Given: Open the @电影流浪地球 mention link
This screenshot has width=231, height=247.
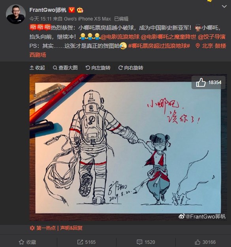Looking at the screenshot, I should (120, 37).
